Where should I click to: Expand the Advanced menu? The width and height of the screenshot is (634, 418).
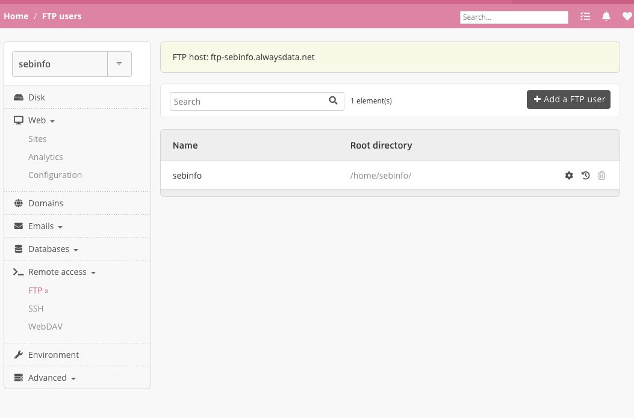tap(51, 378)
